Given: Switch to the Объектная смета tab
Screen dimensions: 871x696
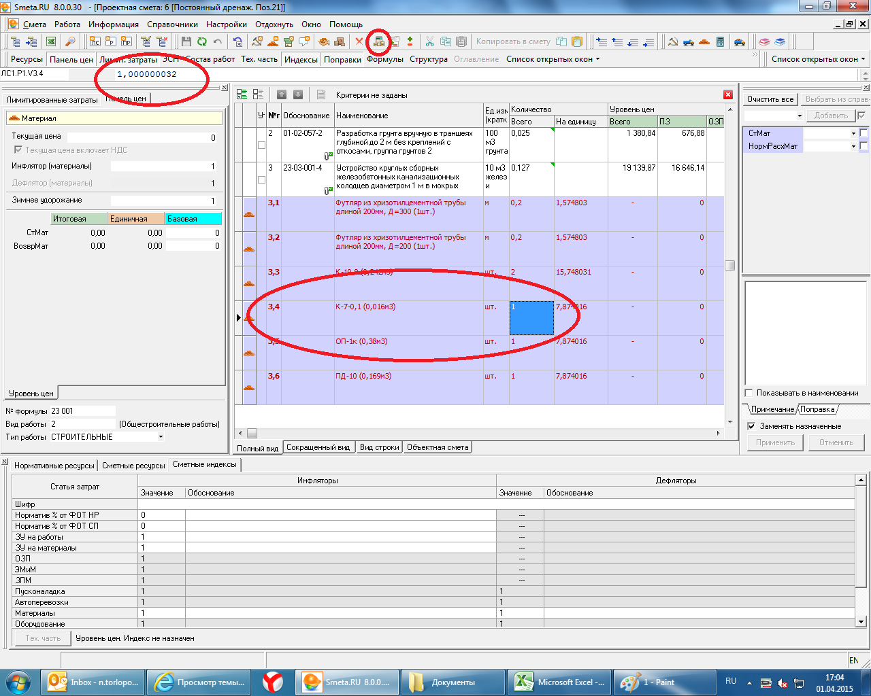Looking at the screenshot, I should pos(438,447).
